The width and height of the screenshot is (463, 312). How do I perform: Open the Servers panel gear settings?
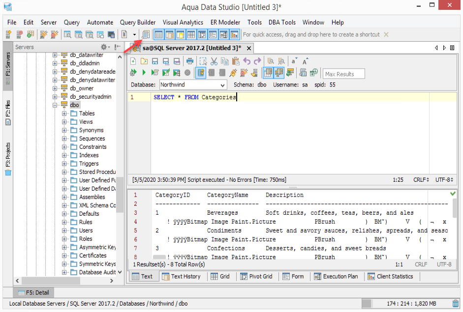pos(104,47)
